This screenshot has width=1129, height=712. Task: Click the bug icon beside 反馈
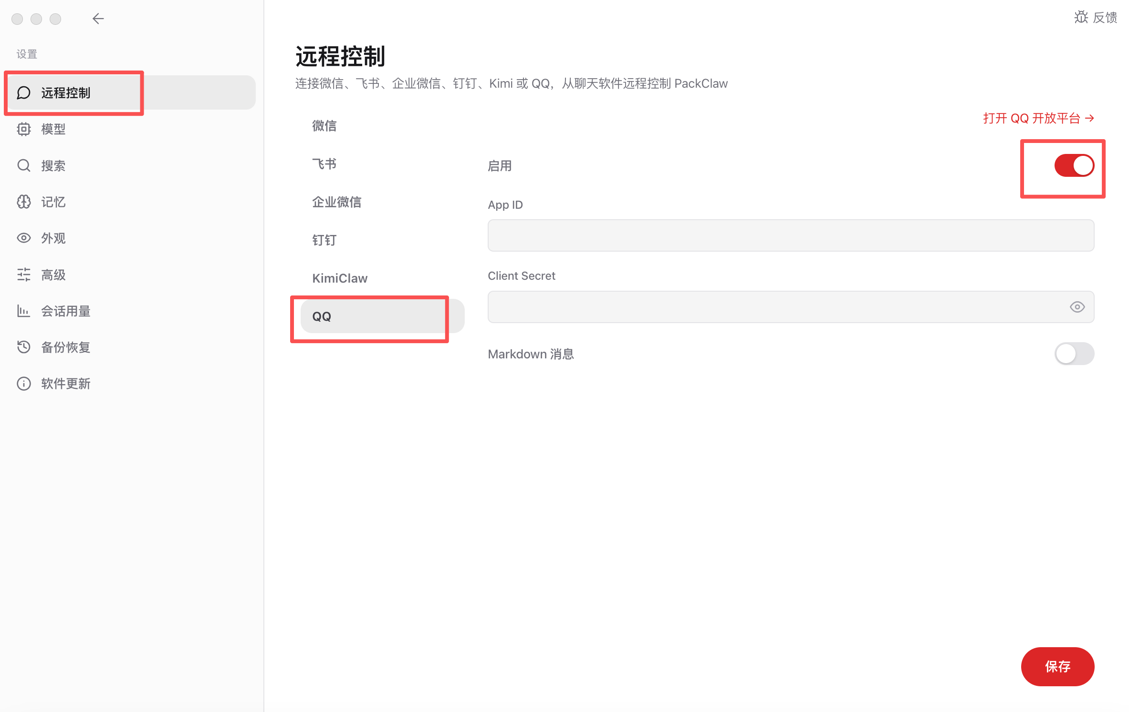click(x=1081, y=17)
